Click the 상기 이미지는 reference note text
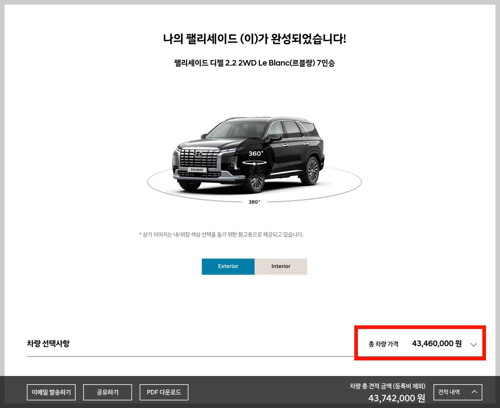 pyautogui.click(x=221, y=234)
